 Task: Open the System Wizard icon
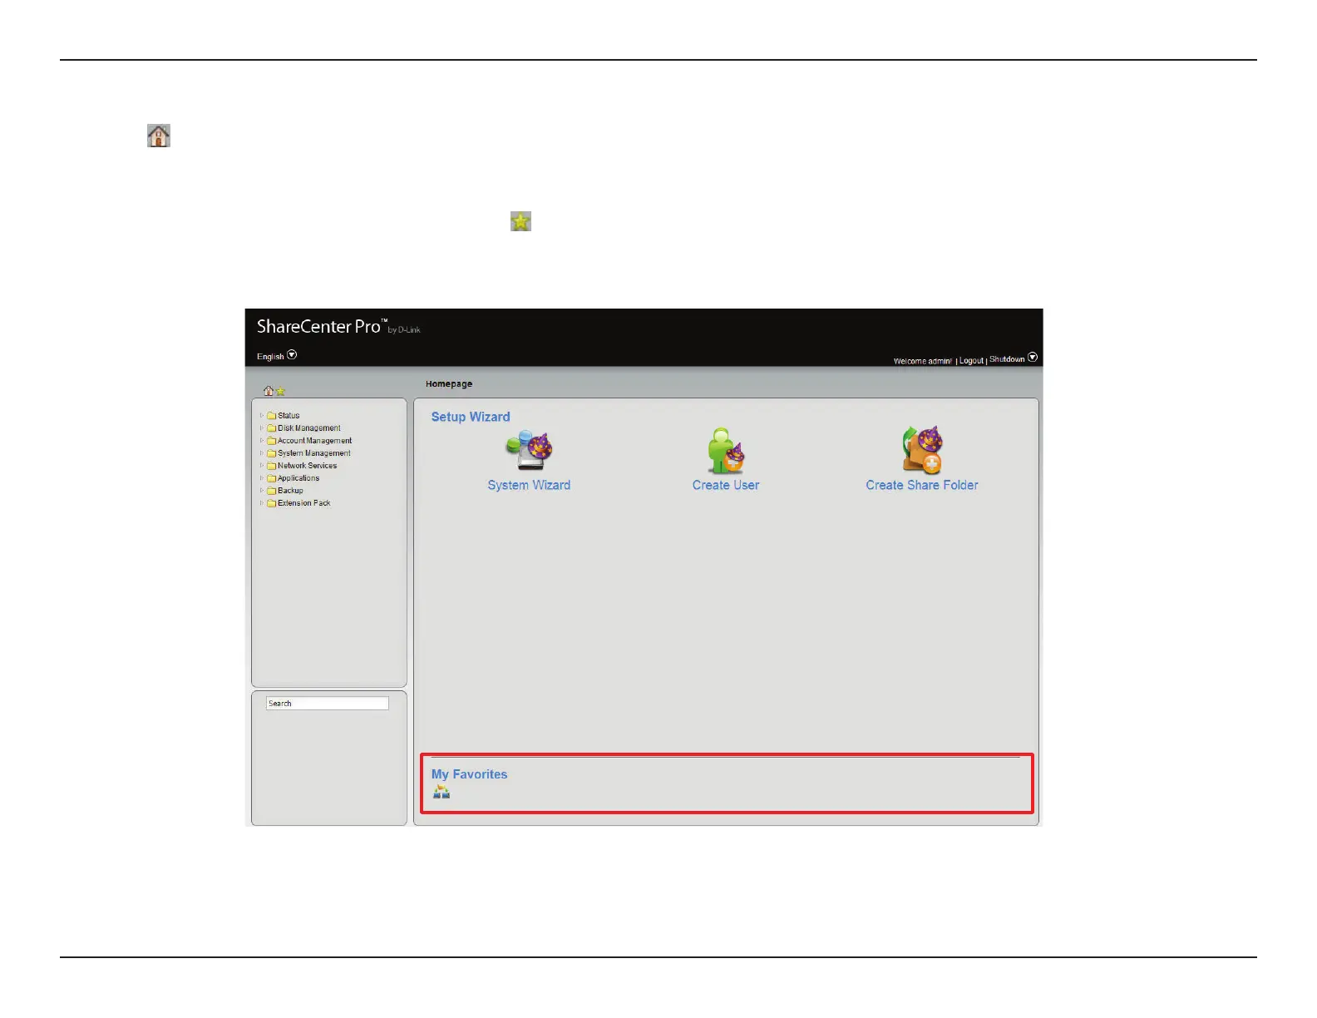530,451
